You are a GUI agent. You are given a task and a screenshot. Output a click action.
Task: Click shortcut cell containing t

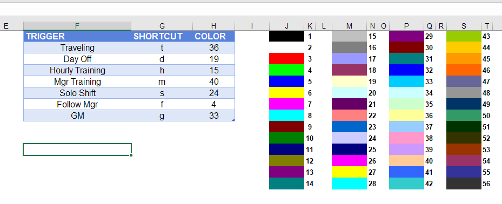[162, 47]
